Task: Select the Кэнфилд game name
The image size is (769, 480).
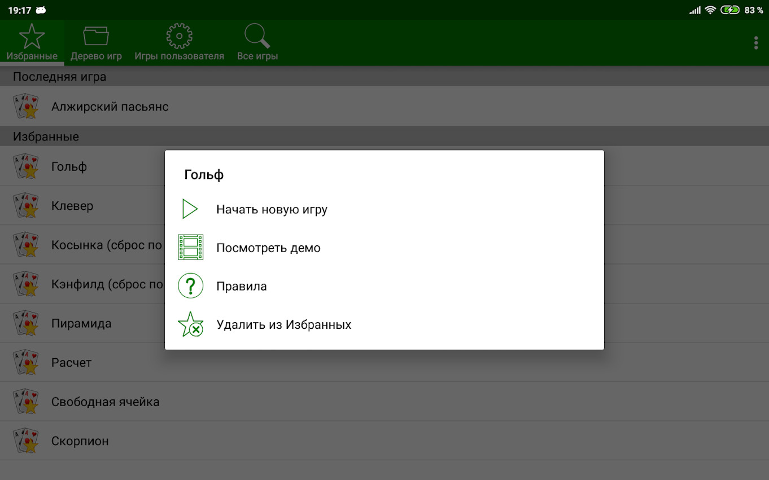Action: pyautogui.click(x=107, y=284)
